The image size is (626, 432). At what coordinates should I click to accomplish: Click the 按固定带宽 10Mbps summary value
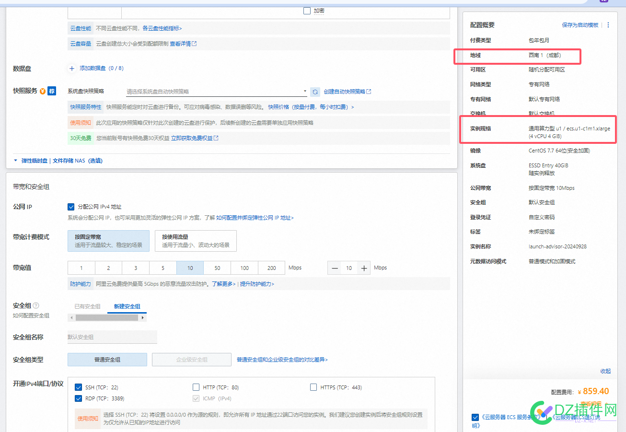point(551,188)
